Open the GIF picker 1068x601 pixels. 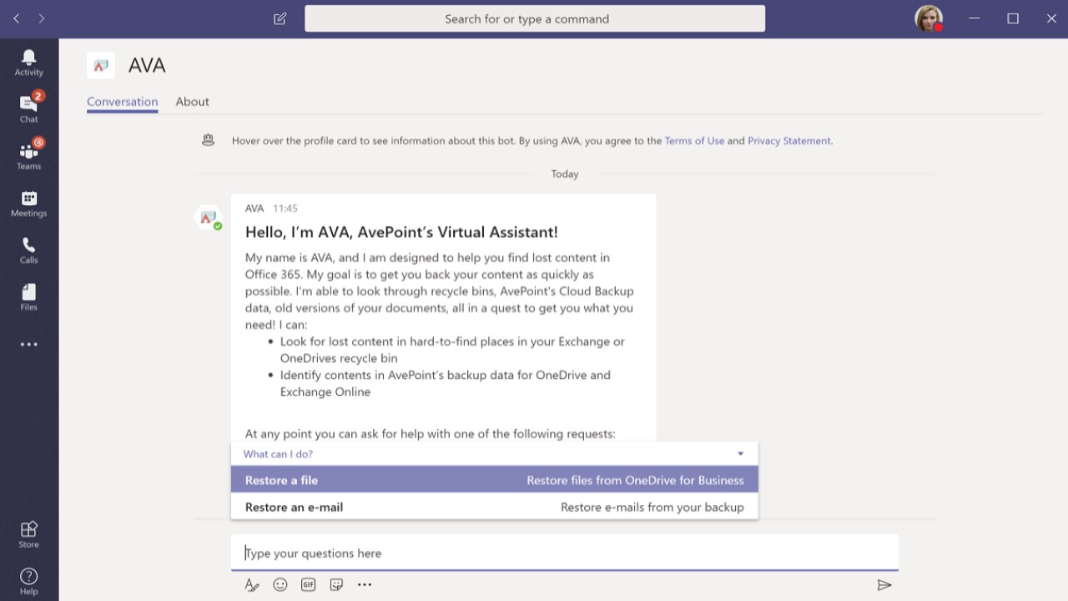click(309, 585)
